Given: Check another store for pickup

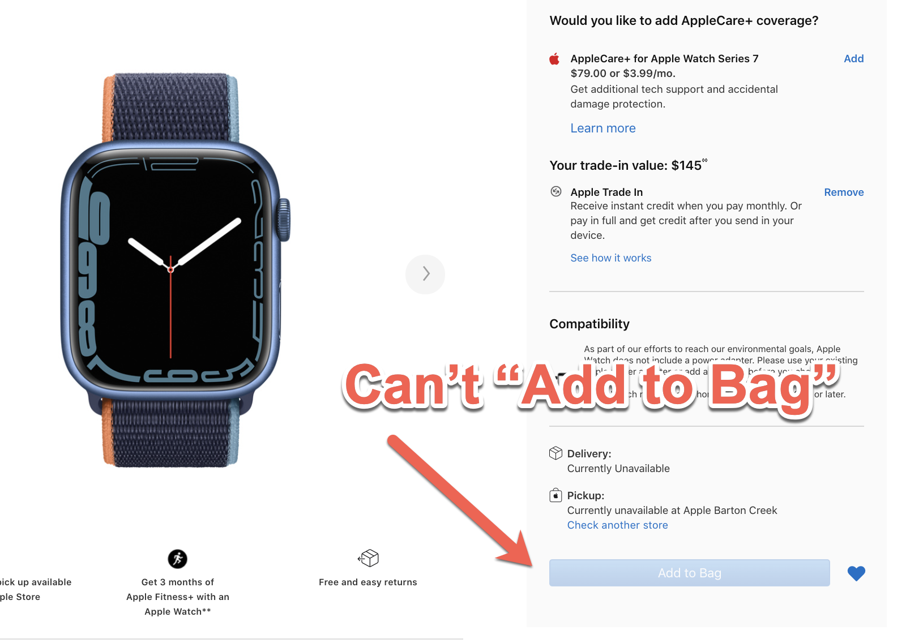Looking at the screenshot, I should (617, 525).
